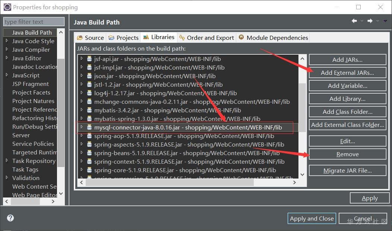Click the jar list scroll down arrow
Viewport: 392px width, 231px height.
click(x=302, y=174)
